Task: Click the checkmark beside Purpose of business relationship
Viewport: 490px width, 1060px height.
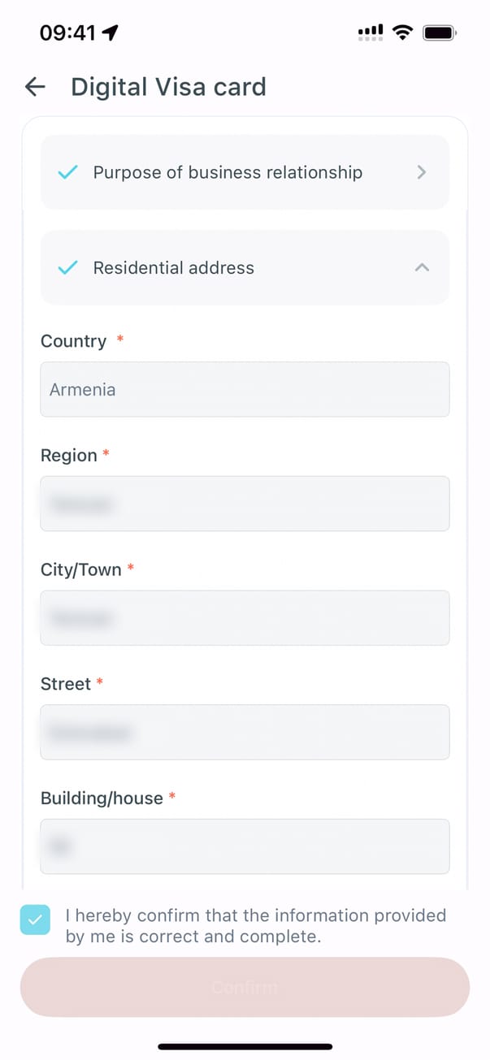Action: pos(68,172)
